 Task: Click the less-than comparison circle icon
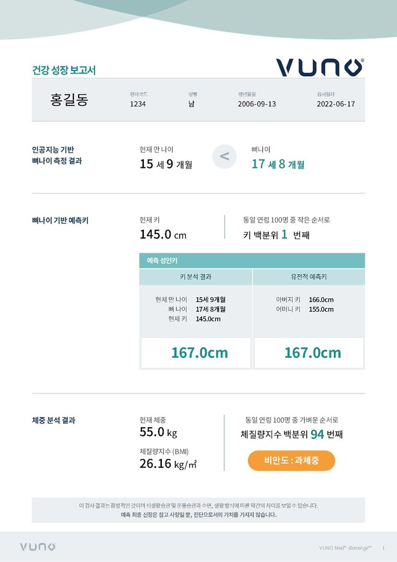224,156
